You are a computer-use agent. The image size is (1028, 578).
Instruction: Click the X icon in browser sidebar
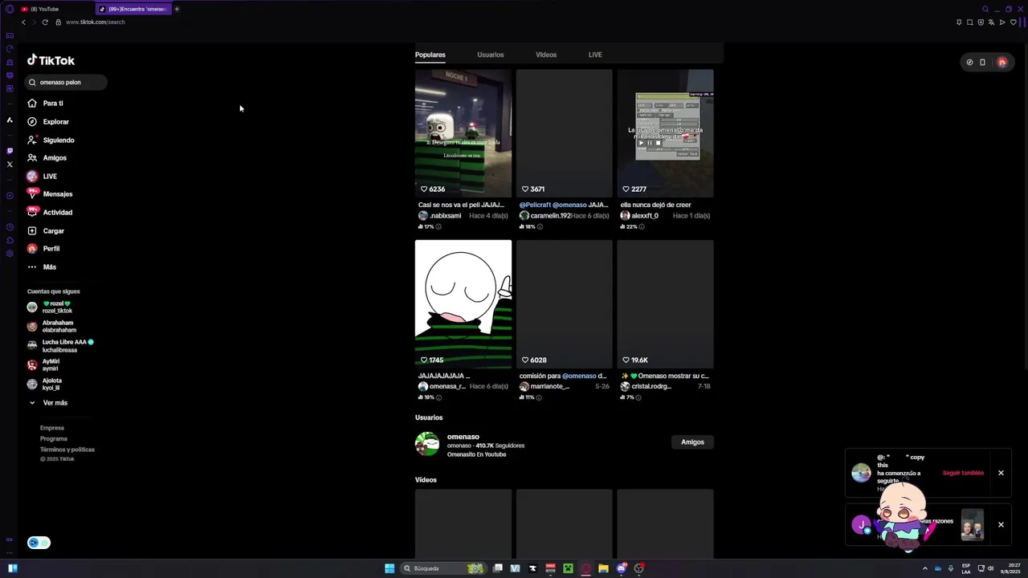[10, 164]
